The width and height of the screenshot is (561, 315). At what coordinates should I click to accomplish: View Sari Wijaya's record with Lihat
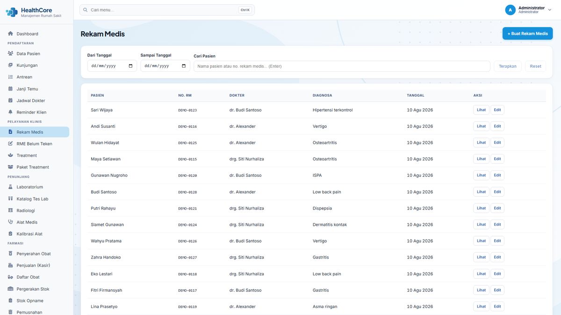point(481,110)
